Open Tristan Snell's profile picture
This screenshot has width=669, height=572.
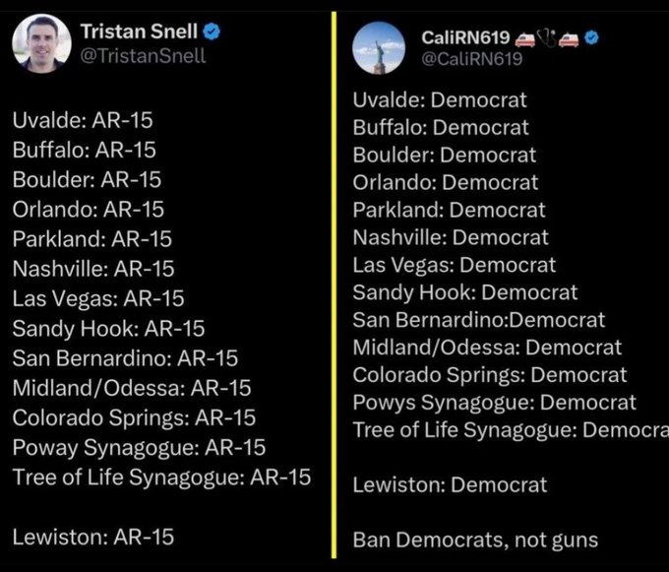click(41, 43)
